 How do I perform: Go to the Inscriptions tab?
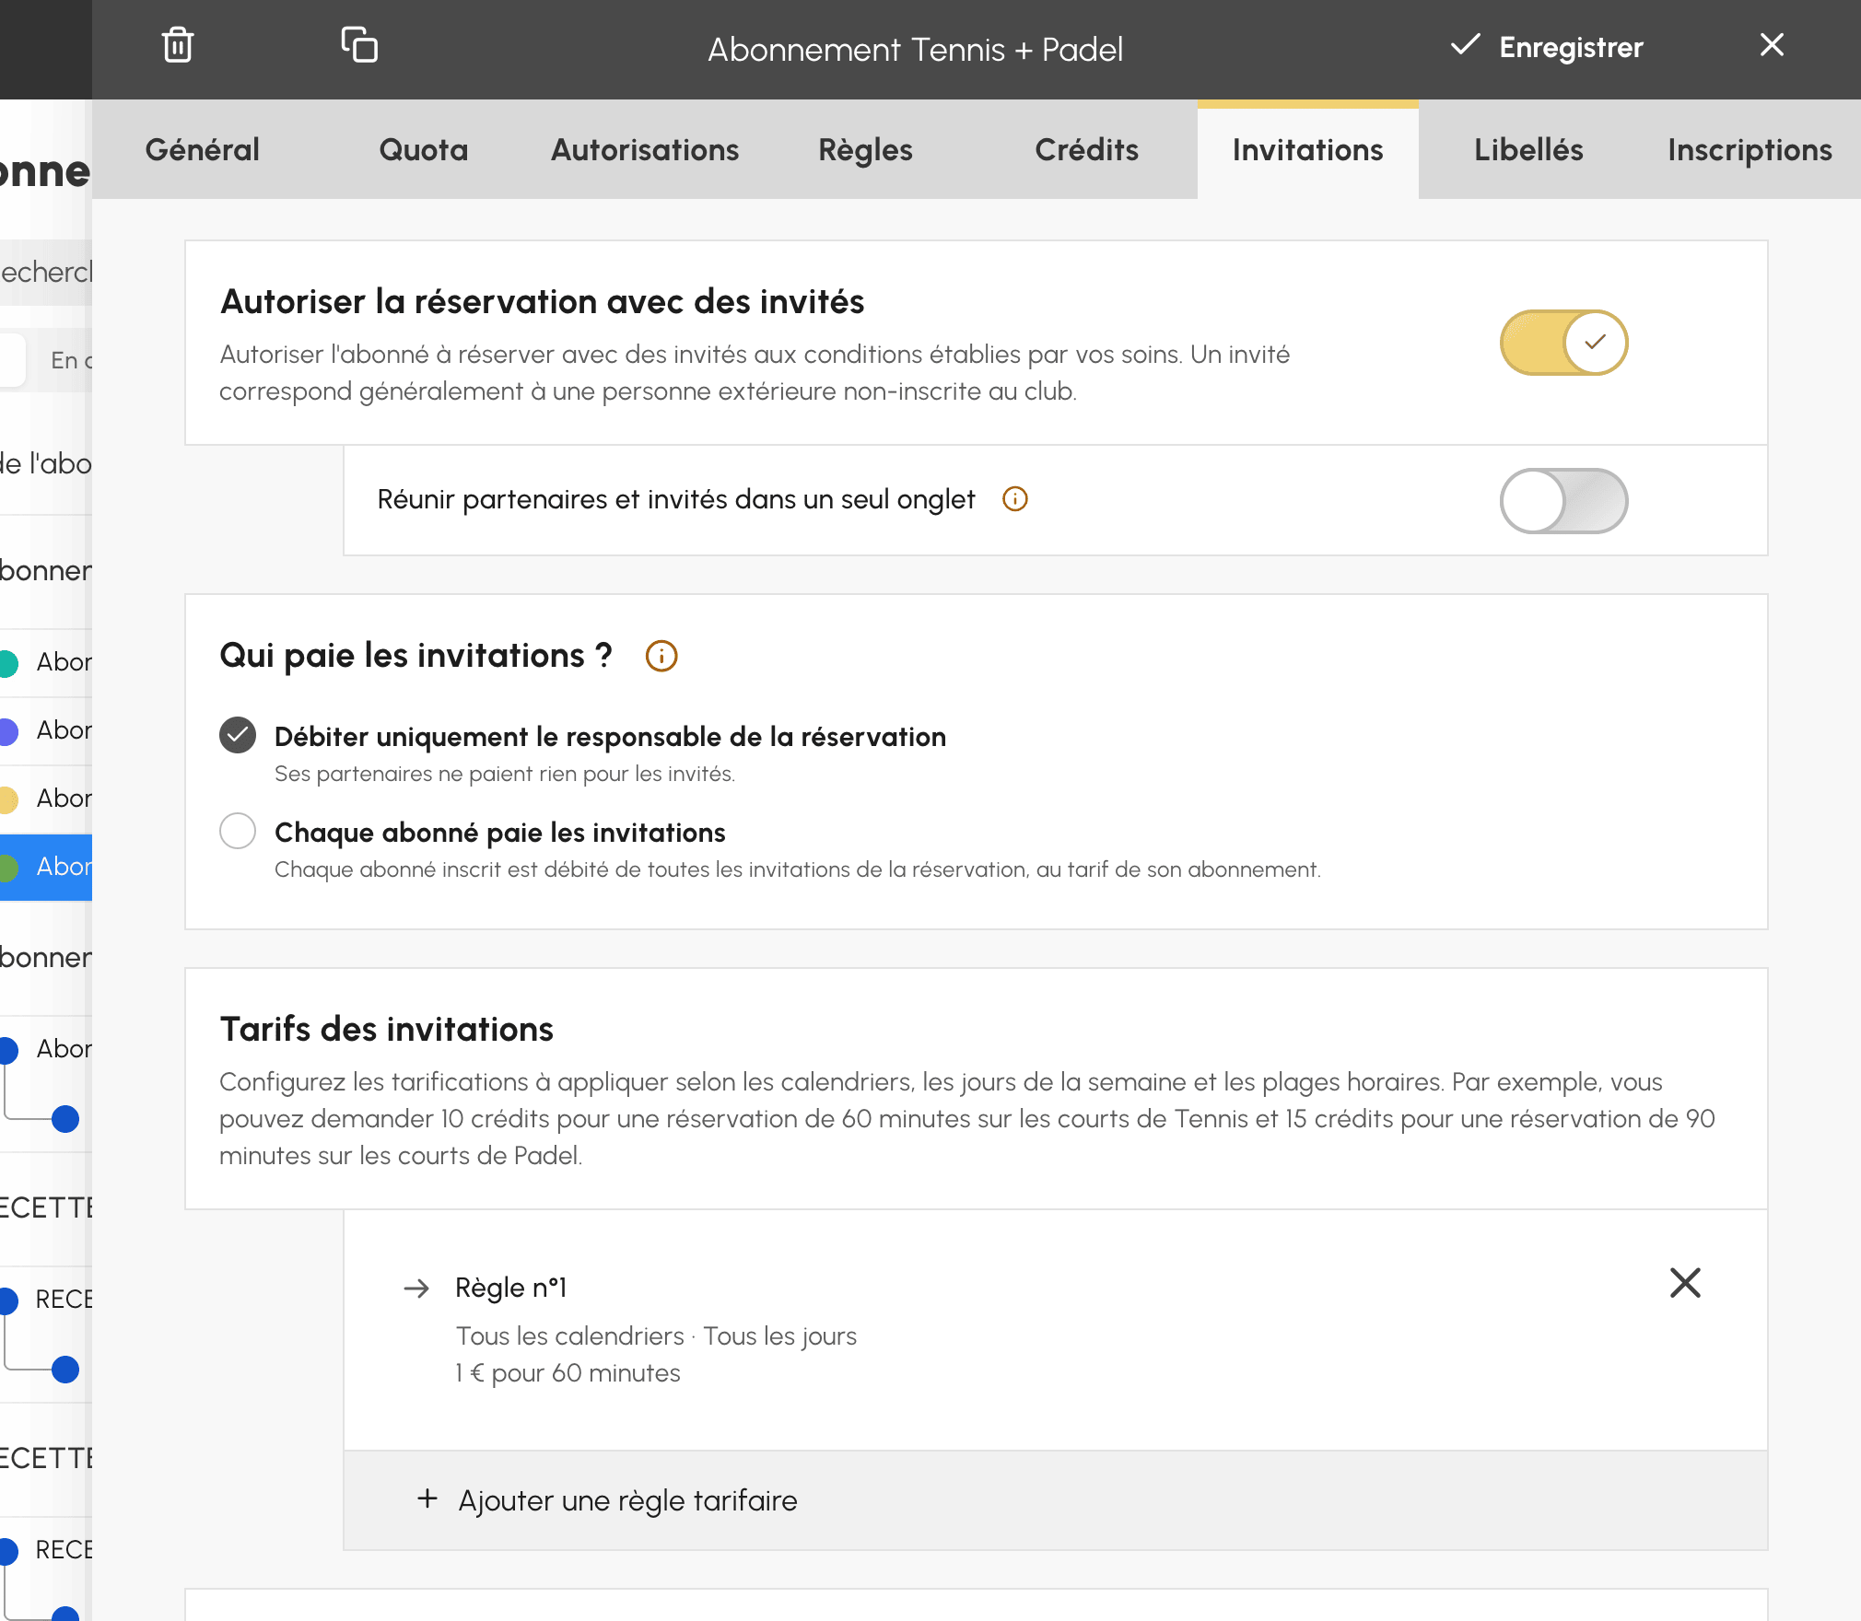(1750, 149)
